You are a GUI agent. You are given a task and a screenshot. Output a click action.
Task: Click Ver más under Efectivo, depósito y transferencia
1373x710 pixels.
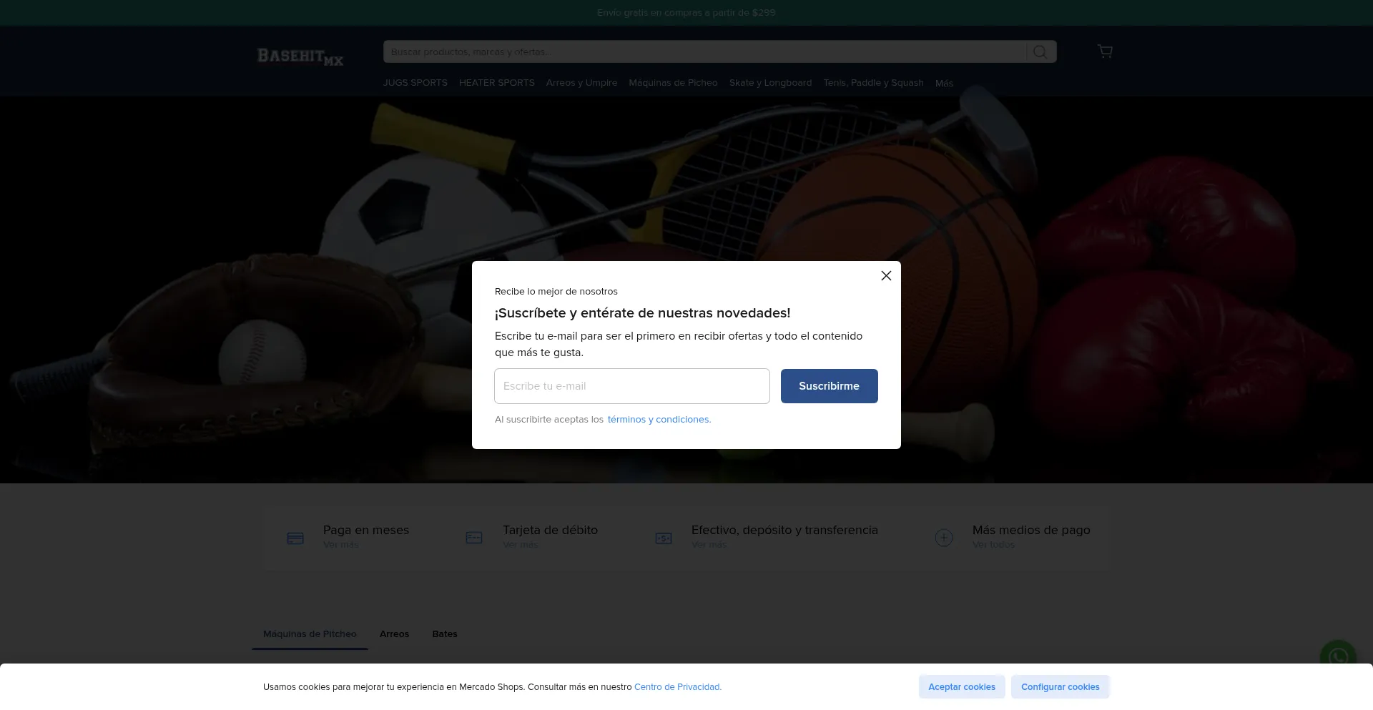point(709,545)
